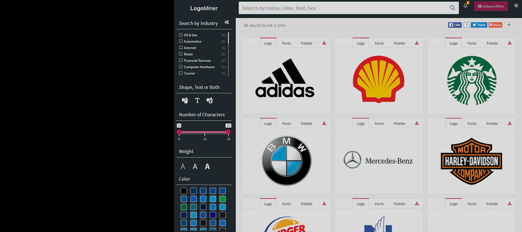Open Palette tab on Adidas card
The image size is (522, 232).
pyautogui.click(x=307, y=43)
